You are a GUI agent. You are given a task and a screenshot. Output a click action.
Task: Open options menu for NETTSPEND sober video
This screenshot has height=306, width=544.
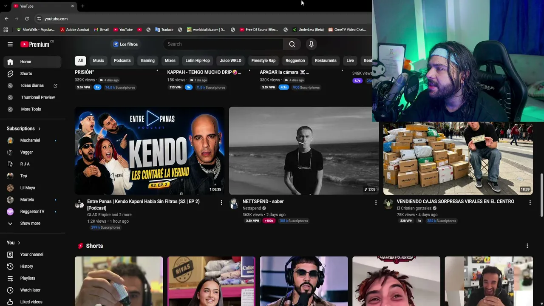click(x=376, y=203)
